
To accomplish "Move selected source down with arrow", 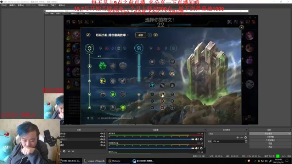I will tap(73, 151).
